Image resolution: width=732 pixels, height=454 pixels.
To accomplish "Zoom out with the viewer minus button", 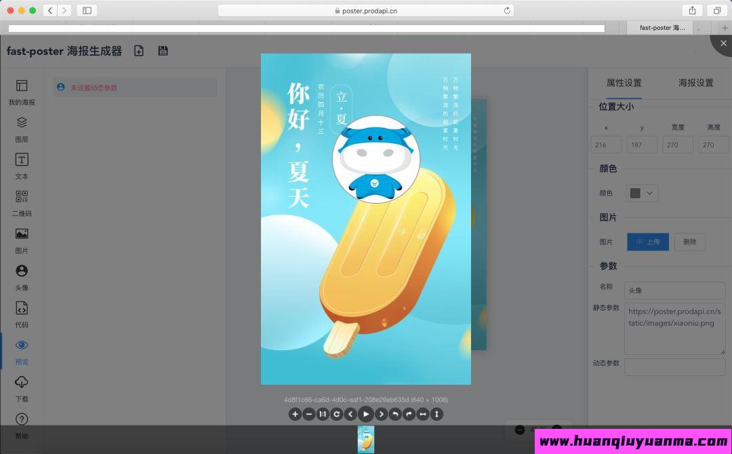I will 309,414.
